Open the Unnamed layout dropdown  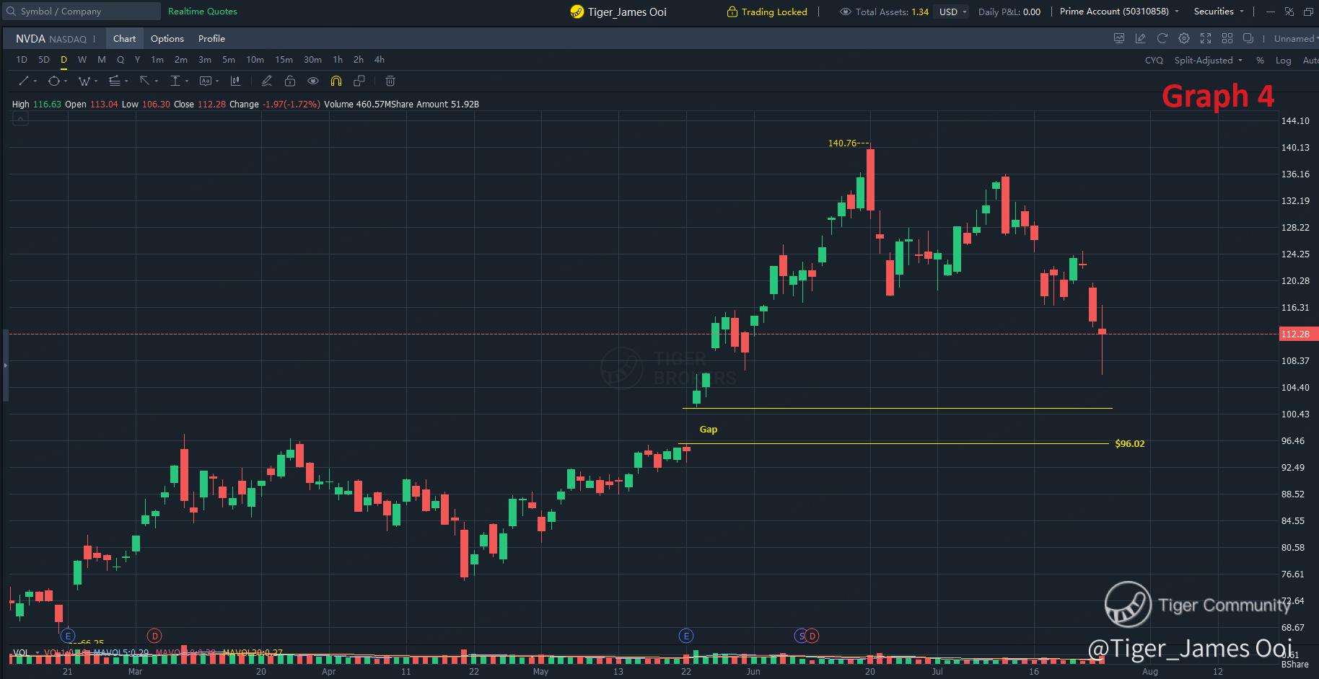(1295, 39)
